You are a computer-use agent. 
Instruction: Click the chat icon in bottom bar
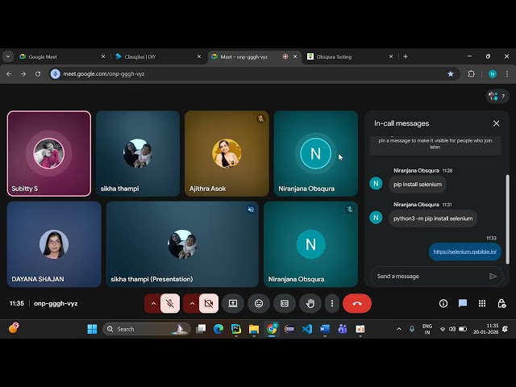click(463, 303)
